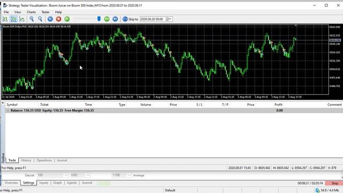Viewport: 343px width, 193px height.
Task: Select the Trade tab in Toolbox
Action: pyautogui.click(x=12, y=160)
